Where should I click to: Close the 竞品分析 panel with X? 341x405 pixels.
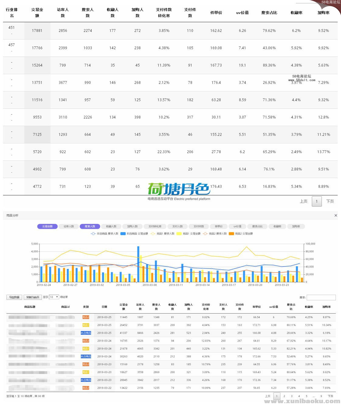[x=336, y=215]
